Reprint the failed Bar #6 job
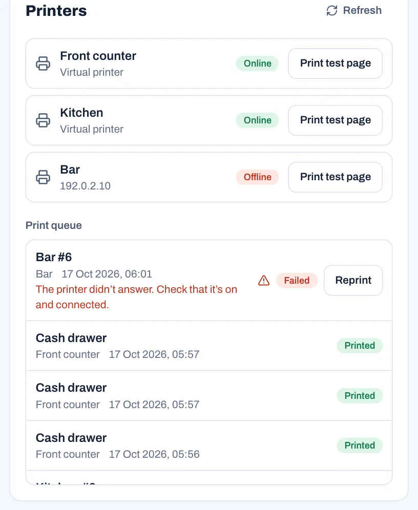 353,281
